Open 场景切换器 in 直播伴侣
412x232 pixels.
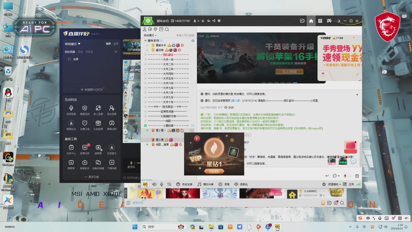[x=98, y=164]
